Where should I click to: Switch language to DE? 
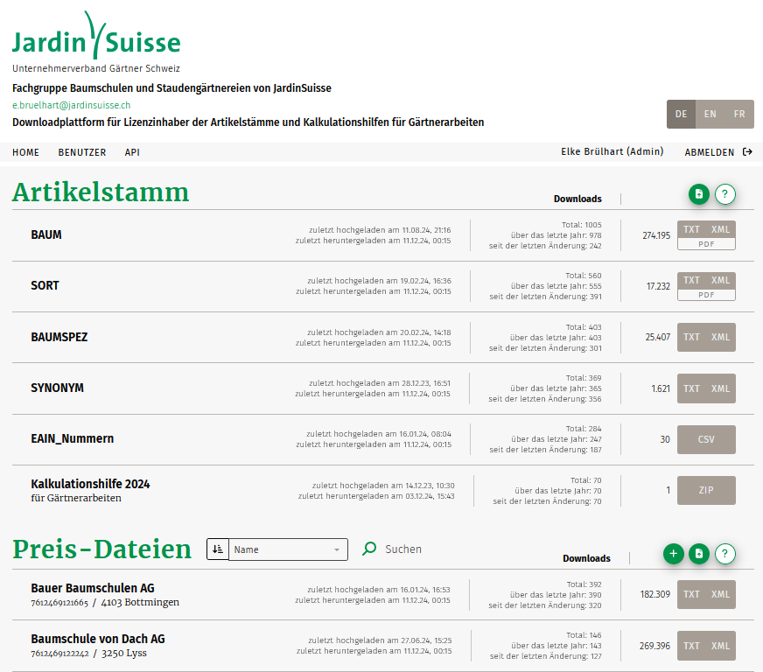681,114
